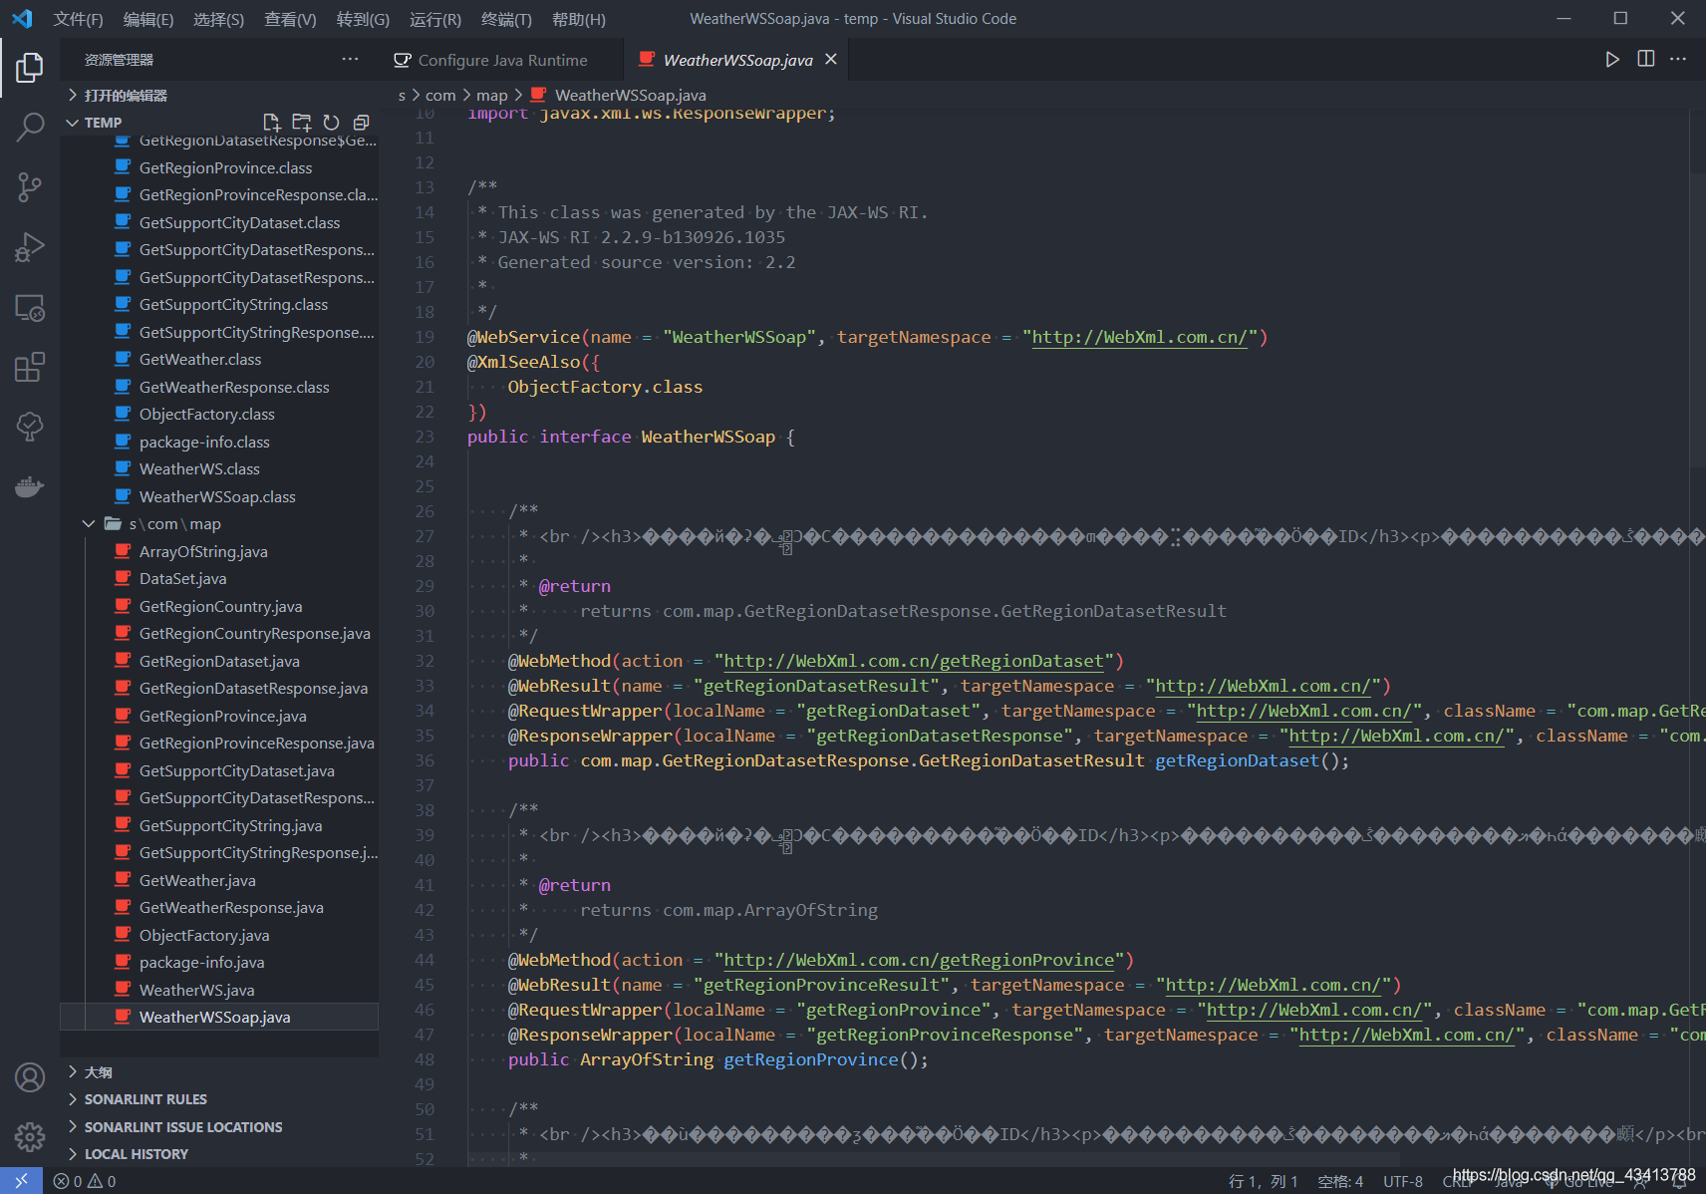Screen dimensions: 1706x1194
Task: Open the Extensions view
Action: coord(30,367)
